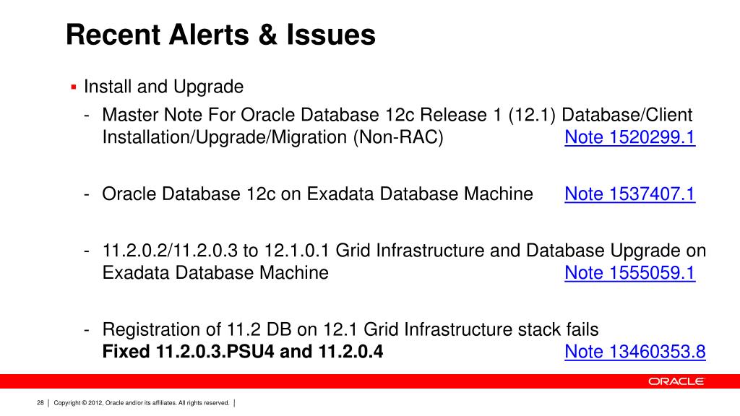Open the Note 1520299.1 link
The image size is (740, 416).
pos(629,137)
